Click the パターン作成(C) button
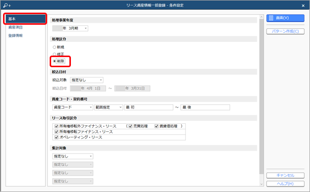This screenshot has width=310, height=192. click(285, 31)
